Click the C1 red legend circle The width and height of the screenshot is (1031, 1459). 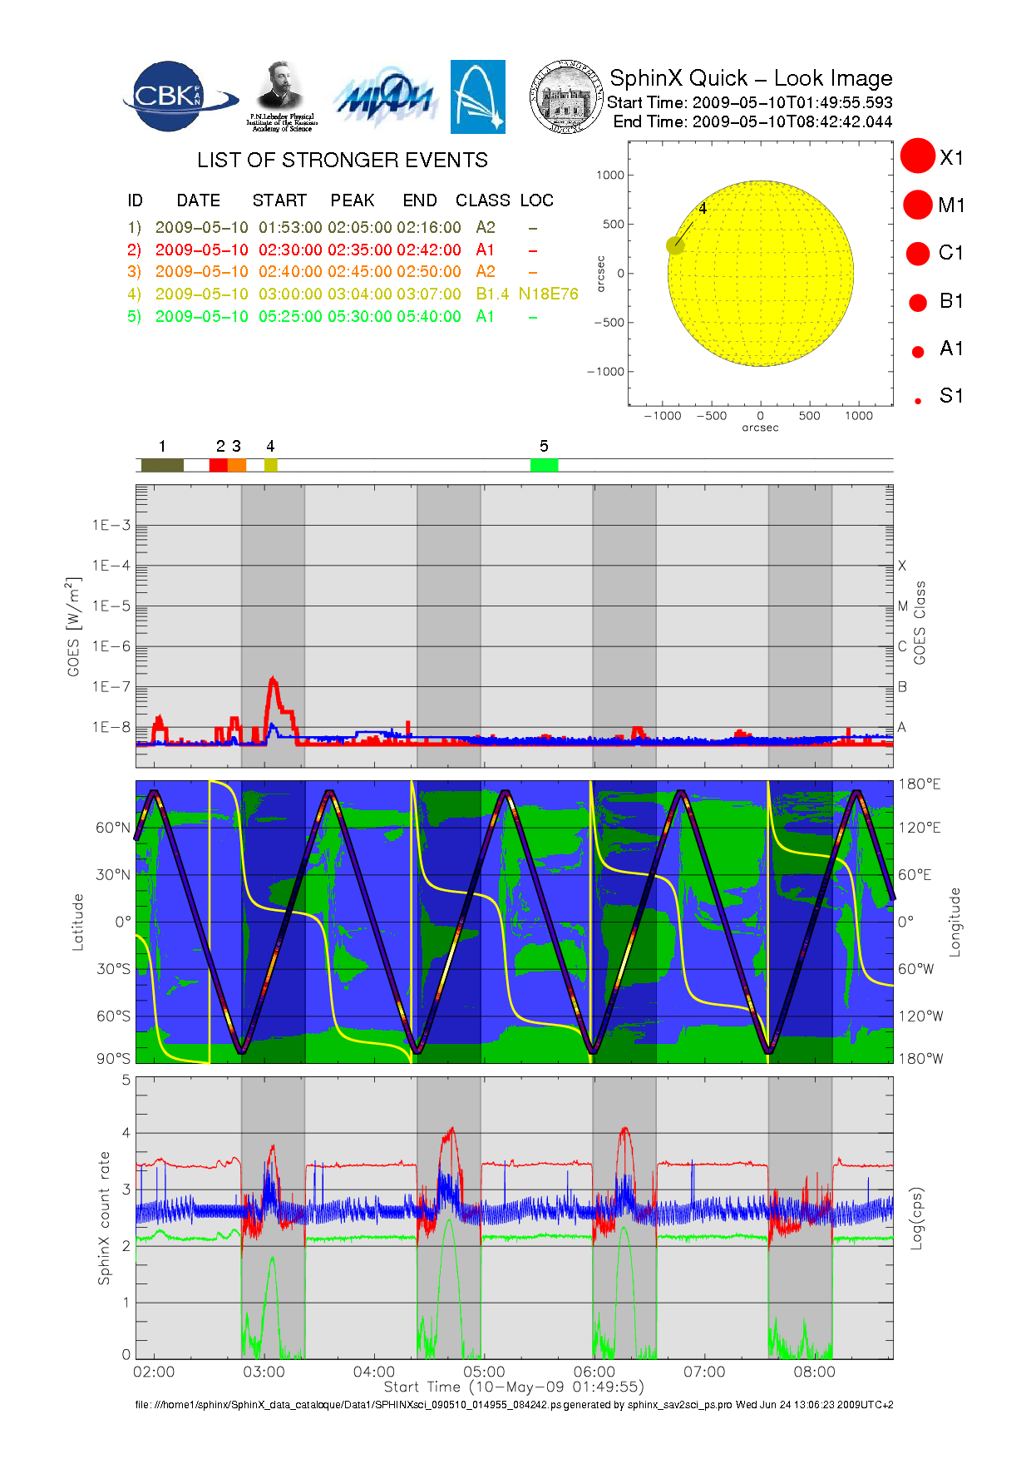pos(918,253)
